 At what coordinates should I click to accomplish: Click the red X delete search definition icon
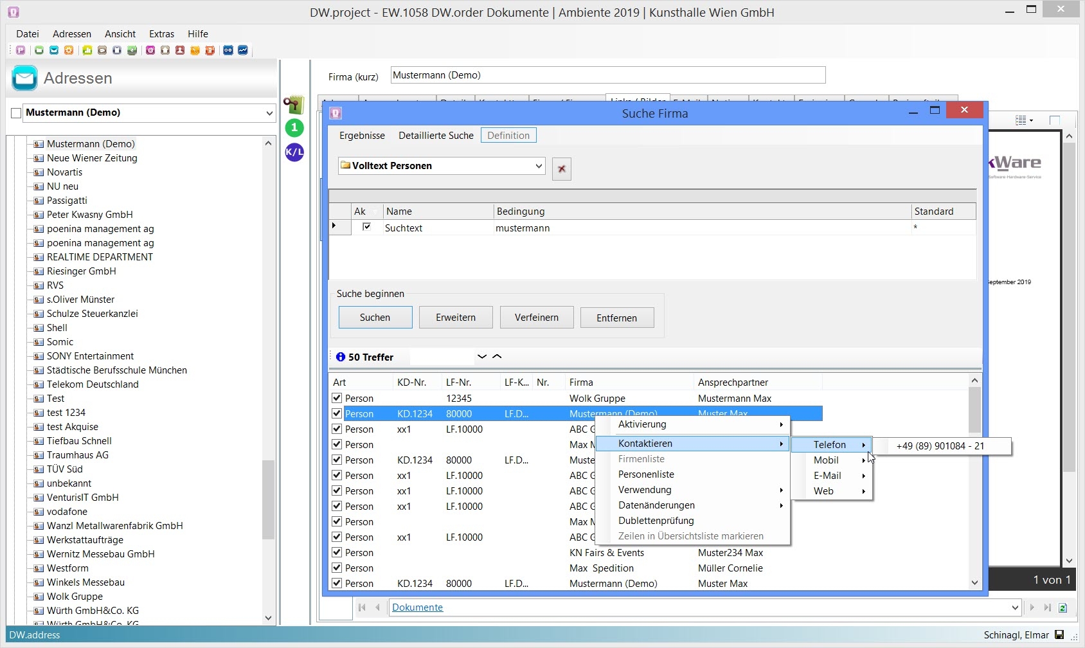(x=562, y=169)
